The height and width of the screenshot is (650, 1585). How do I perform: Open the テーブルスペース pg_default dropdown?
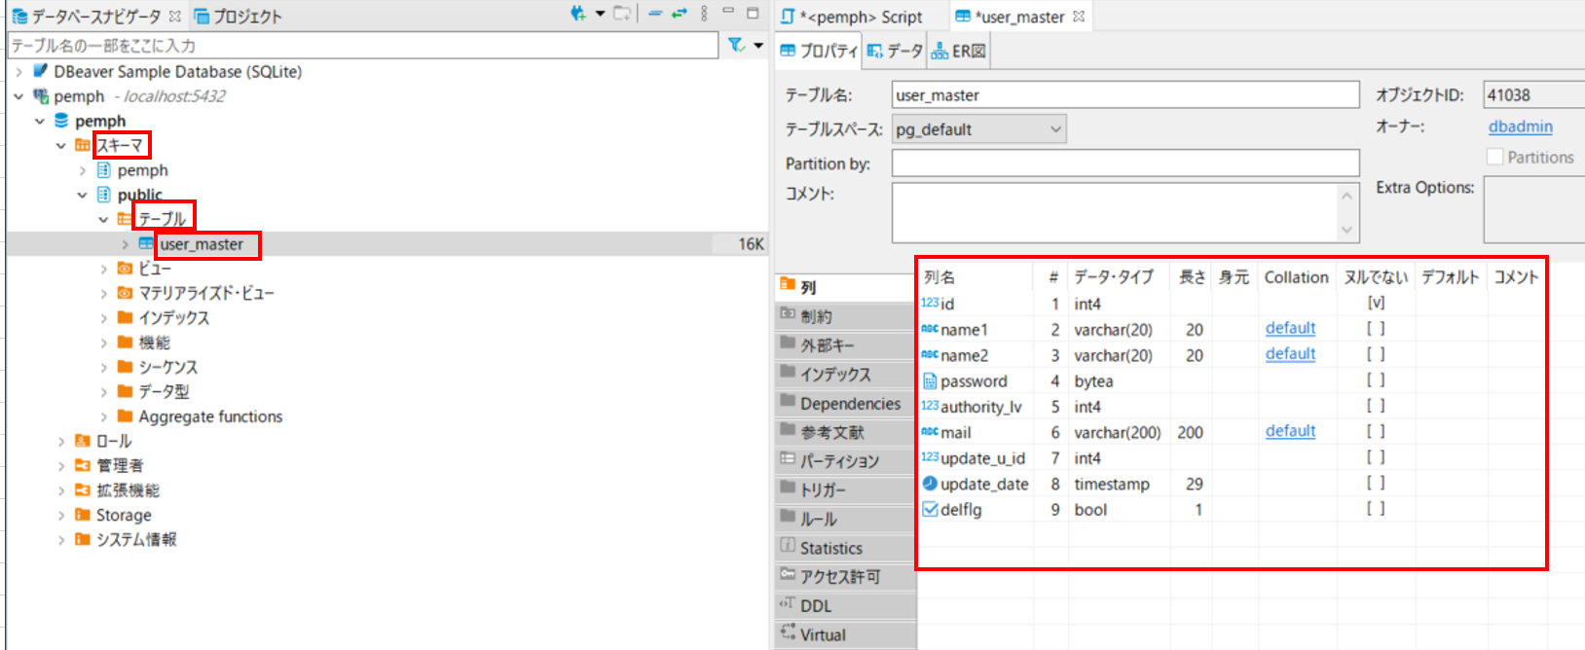[x=978, y=129]
